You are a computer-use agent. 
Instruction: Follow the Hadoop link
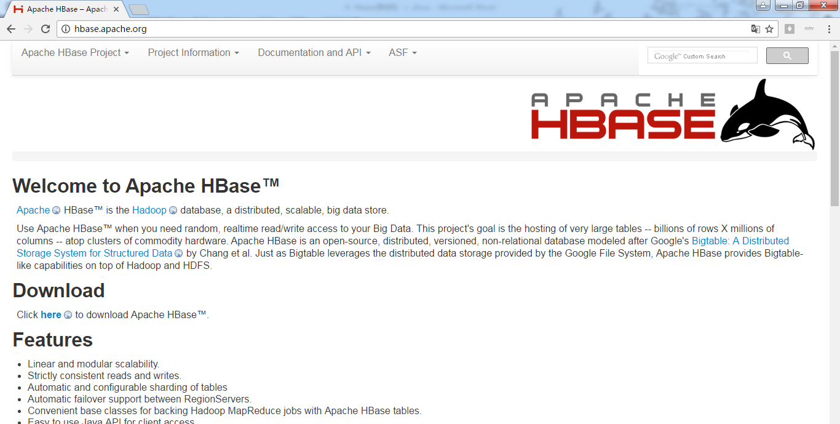[x=149, y=210]
